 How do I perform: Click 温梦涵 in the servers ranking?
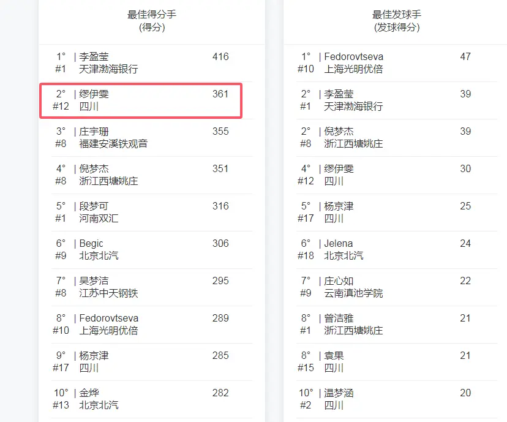[339, 393]
